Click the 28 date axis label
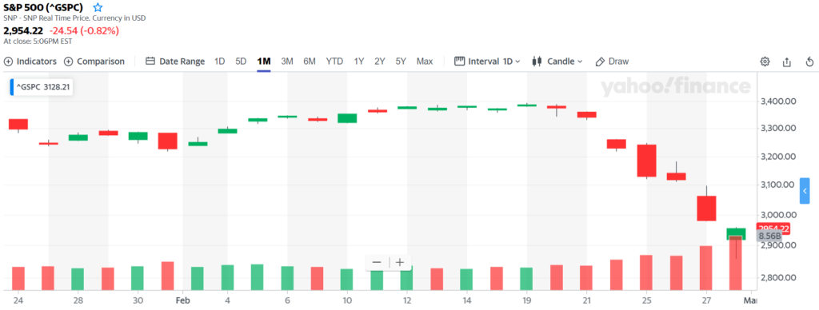This screenshot has height=310, width=819. coord(78,300)
